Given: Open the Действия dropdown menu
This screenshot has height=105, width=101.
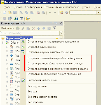Looking at the screenshot, I should 8,28.
